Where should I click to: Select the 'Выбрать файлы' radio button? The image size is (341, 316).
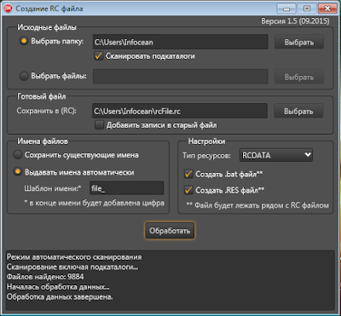[24, 76]
